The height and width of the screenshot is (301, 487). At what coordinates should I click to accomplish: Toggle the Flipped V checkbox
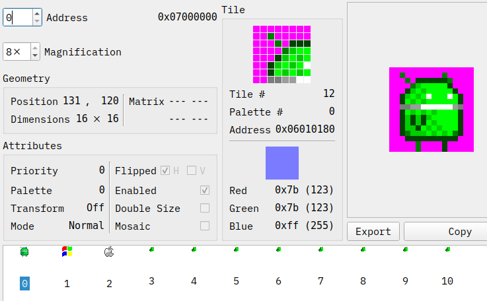coord(192,171)
